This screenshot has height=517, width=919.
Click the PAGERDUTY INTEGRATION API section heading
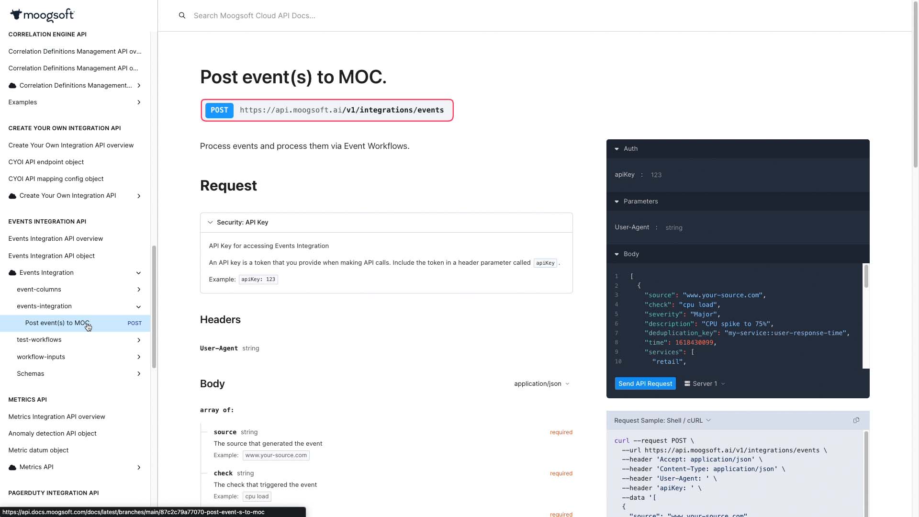click(x=54, y=493)
